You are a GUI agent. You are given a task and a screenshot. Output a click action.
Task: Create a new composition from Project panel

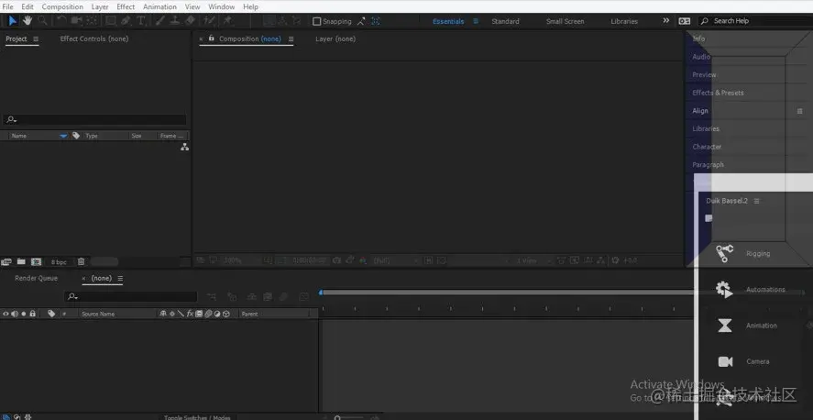coord(36,262)
